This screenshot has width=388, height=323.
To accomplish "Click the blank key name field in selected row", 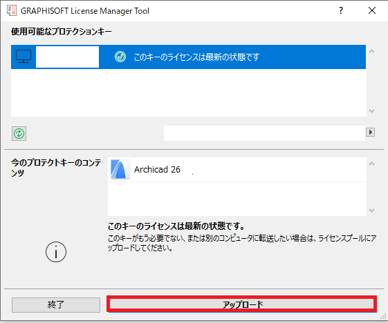I will pyautogui.click(x=67, y=57).
